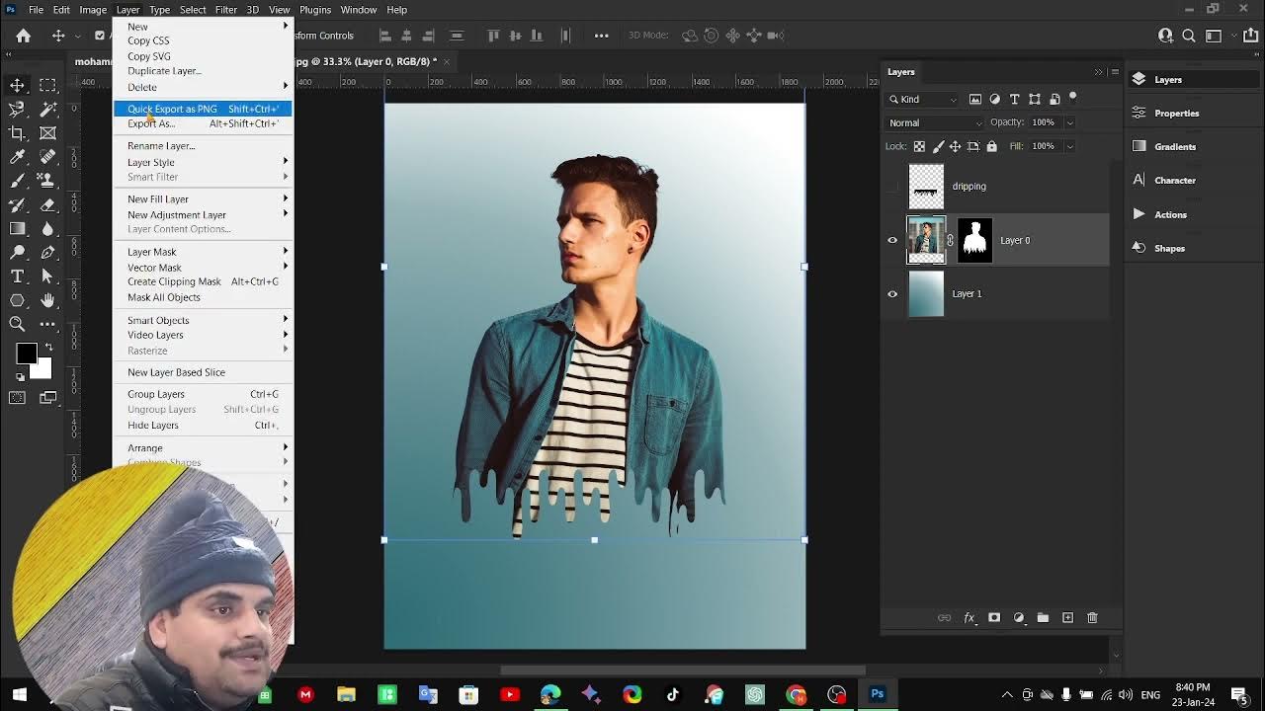Show the dripping layer visibility
The width and height of the screenshot is (1265, 711).
(892, 186)
